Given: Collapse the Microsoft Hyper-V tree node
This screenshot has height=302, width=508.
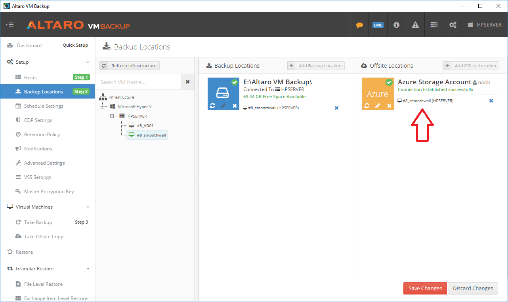Looking at the screenshot, I should 103,106.
